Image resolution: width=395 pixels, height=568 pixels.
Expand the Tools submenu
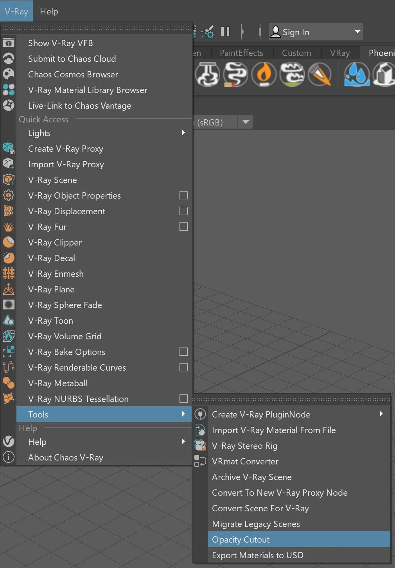pos(104,414)
